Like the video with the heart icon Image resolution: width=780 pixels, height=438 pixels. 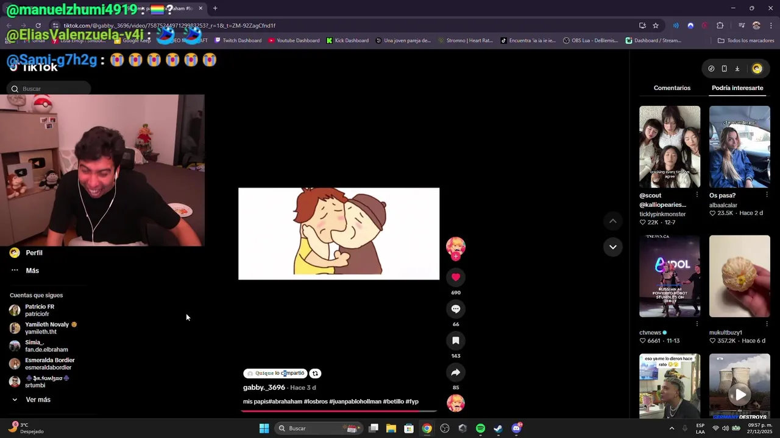pos(455,277)
